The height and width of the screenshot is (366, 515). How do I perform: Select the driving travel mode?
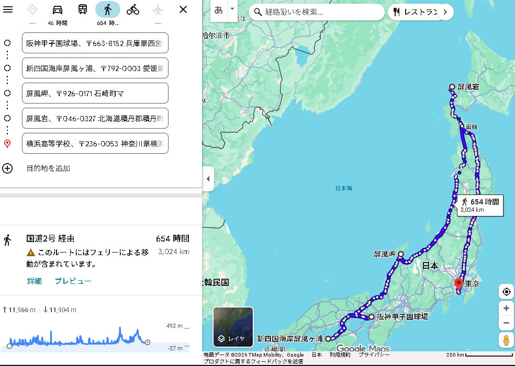click(58, 9)
